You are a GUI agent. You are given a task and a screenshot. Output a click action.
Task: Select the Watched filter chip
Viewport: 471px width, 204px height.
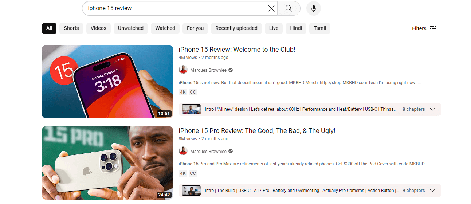coord(165,28)
